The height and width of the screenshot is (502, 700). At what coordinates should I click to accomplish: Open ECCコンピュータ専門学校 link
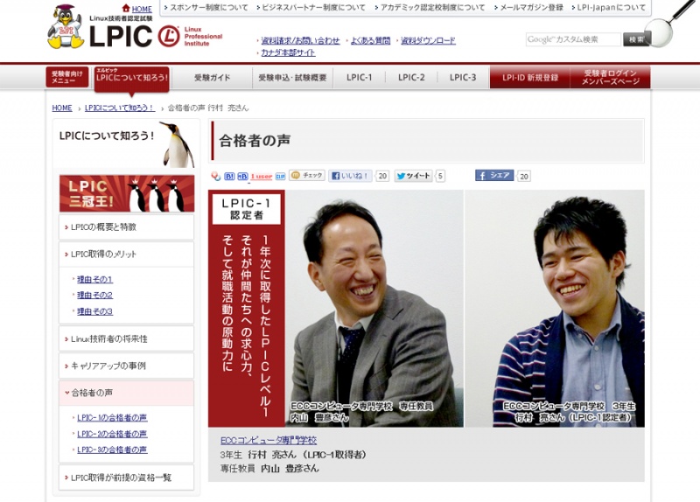[x=269, y=441]
